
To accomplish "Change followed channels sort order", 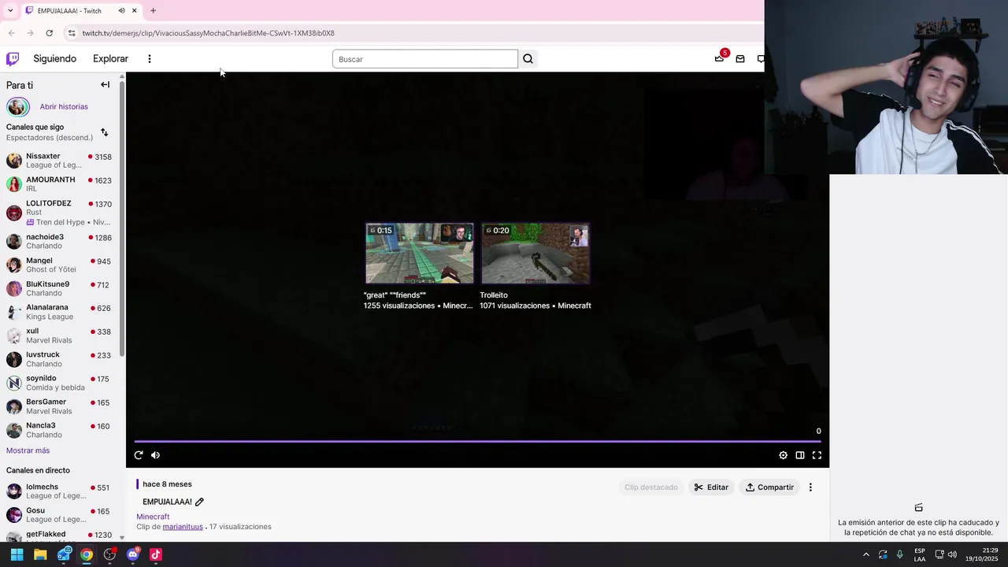I will 104,132.
